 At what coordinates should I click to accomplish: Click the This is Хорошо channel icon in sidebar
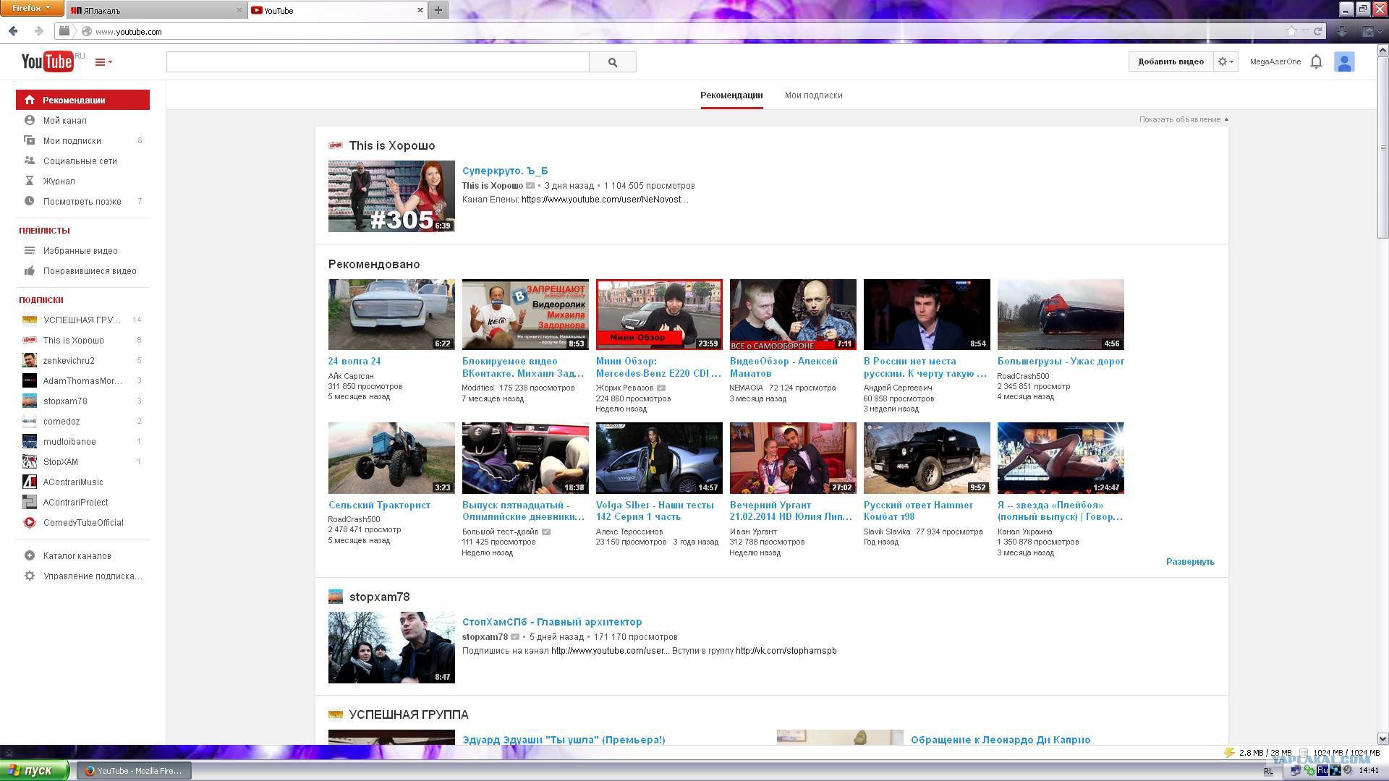(x=30, y=340)
